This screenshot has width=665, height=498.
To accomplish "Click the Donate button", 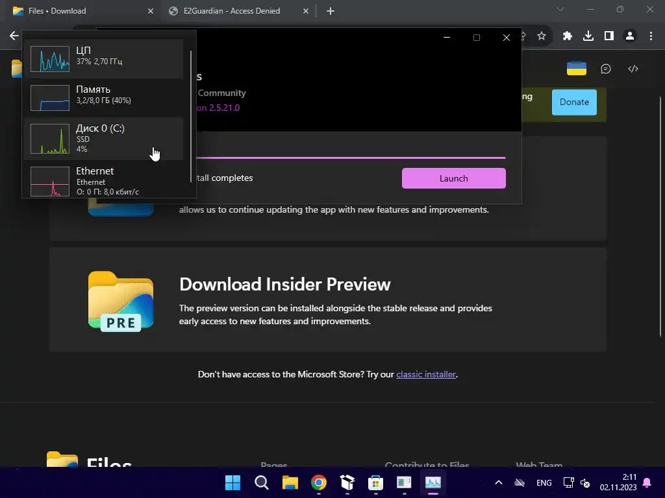I will 574,102.
